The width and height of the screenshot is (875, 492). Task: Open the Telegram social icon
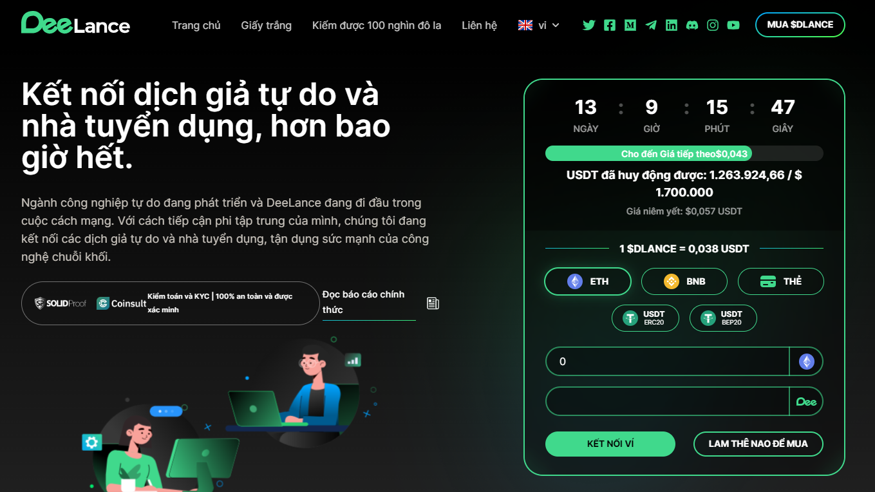[651, 25]
